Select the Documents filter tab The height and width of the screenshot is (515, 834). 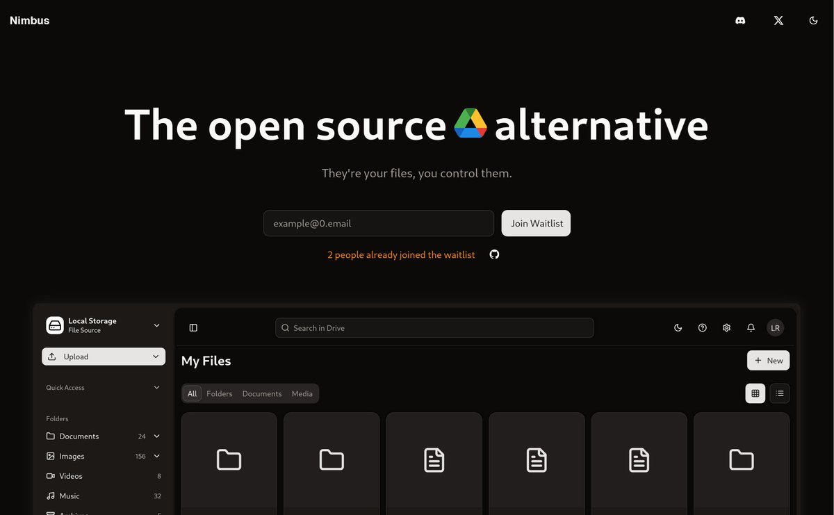262,393
